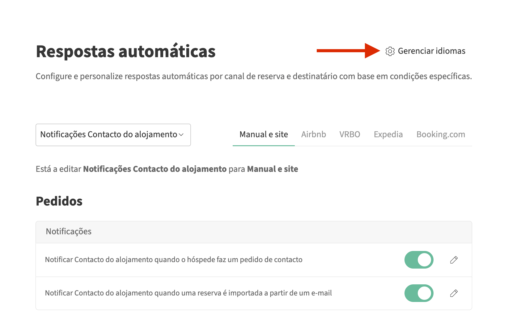Select the 'pedido de contacto' notification row text
Image resolution: width=508 pixels, height=327 pixels.
(x=174, y=260)
